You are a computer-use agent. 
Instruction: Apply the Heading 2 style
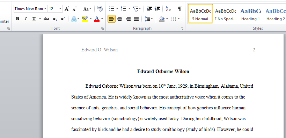point(276,14)
